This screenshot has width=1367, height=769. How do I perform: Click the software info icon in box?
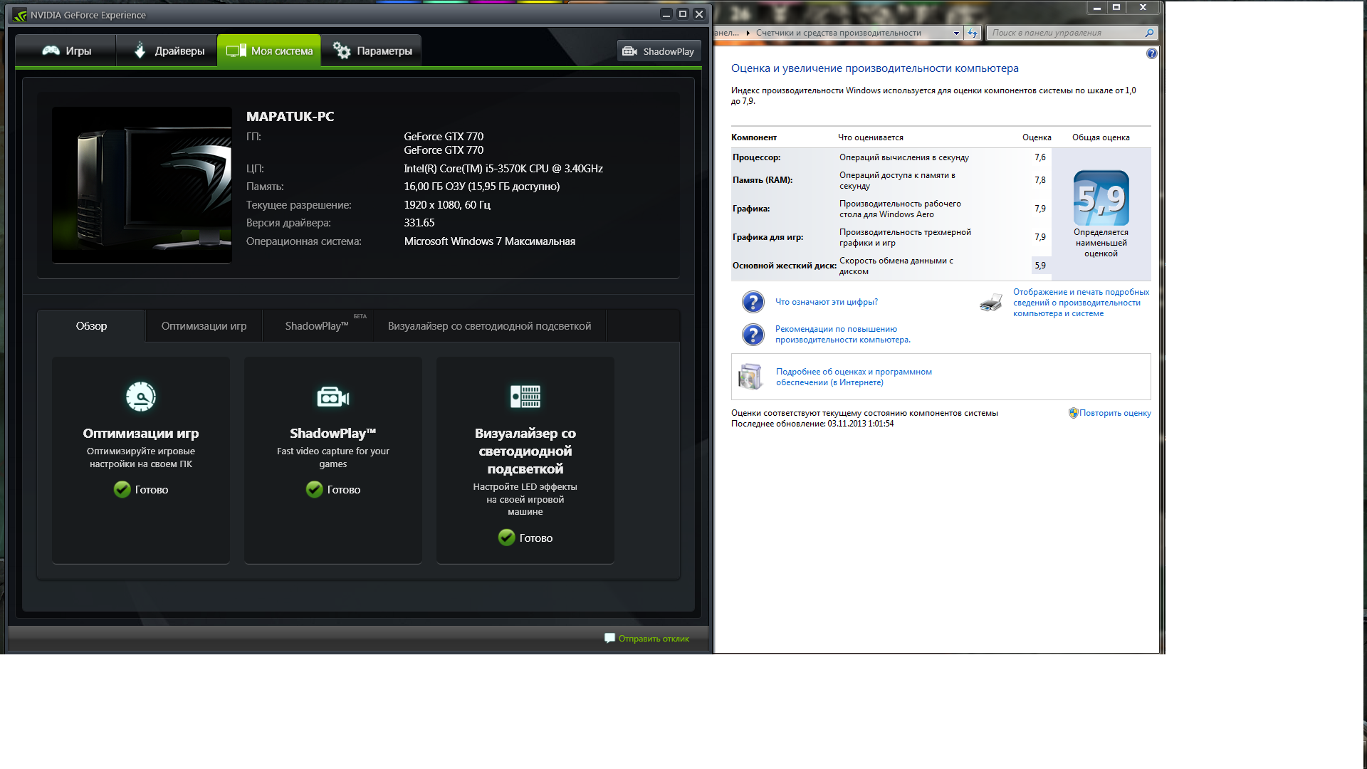point(750,377)
